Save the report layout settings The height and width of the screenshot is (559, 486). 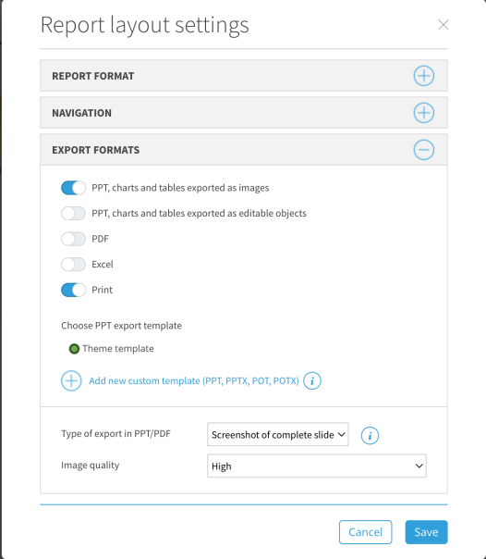pyautogui.click(x=426, y=532)
